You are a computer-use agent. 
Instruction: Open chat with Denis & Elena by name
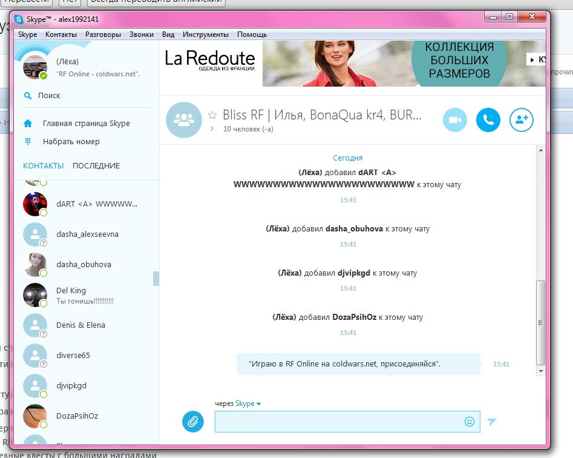[80, 325]
